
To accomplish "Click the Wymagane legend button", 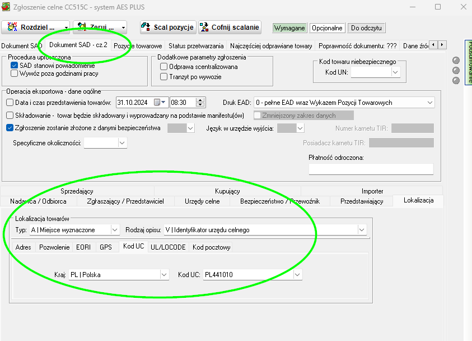I will coord(289,28).
